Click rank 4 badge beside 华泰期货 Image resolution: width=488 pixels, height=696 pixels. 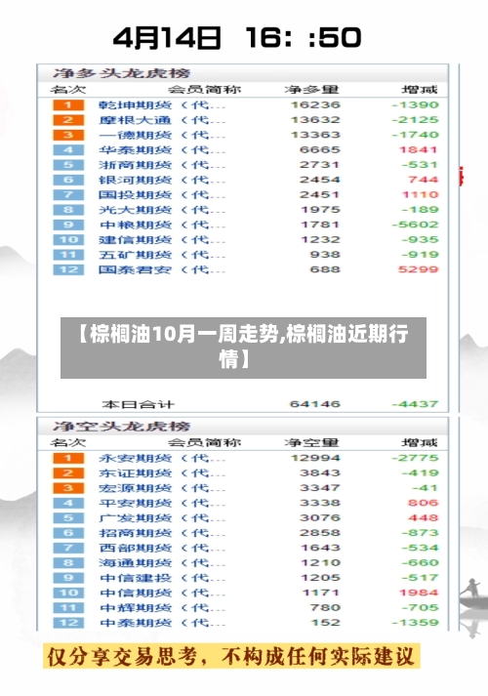pos(68,150)
